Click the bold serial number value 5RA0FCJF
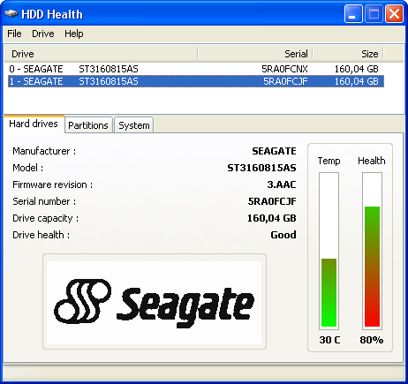Viewport: 408px width, 384px height. click(272, 201)
